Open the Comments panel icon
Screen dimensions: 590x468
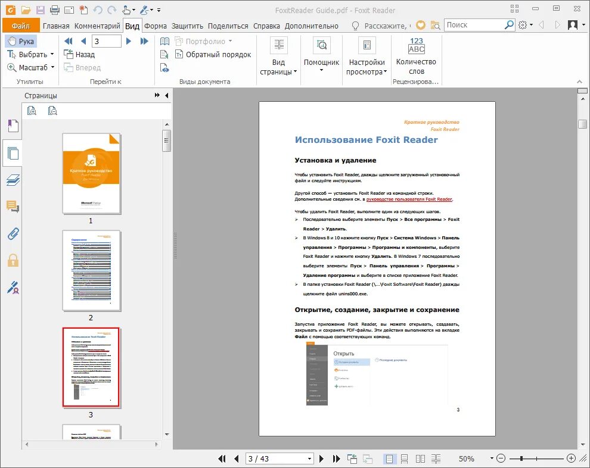pos(13,207)
